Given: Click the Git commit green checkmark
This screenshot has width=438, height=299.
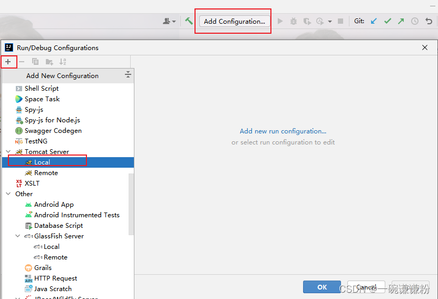Looking at the screenshot, I should 387,21.
